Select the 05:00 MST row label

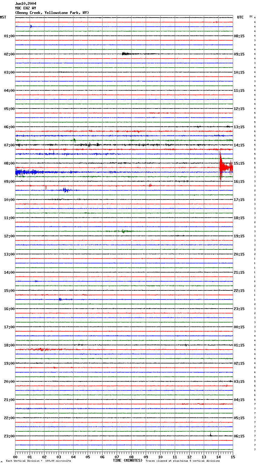(x=9, y=109)
